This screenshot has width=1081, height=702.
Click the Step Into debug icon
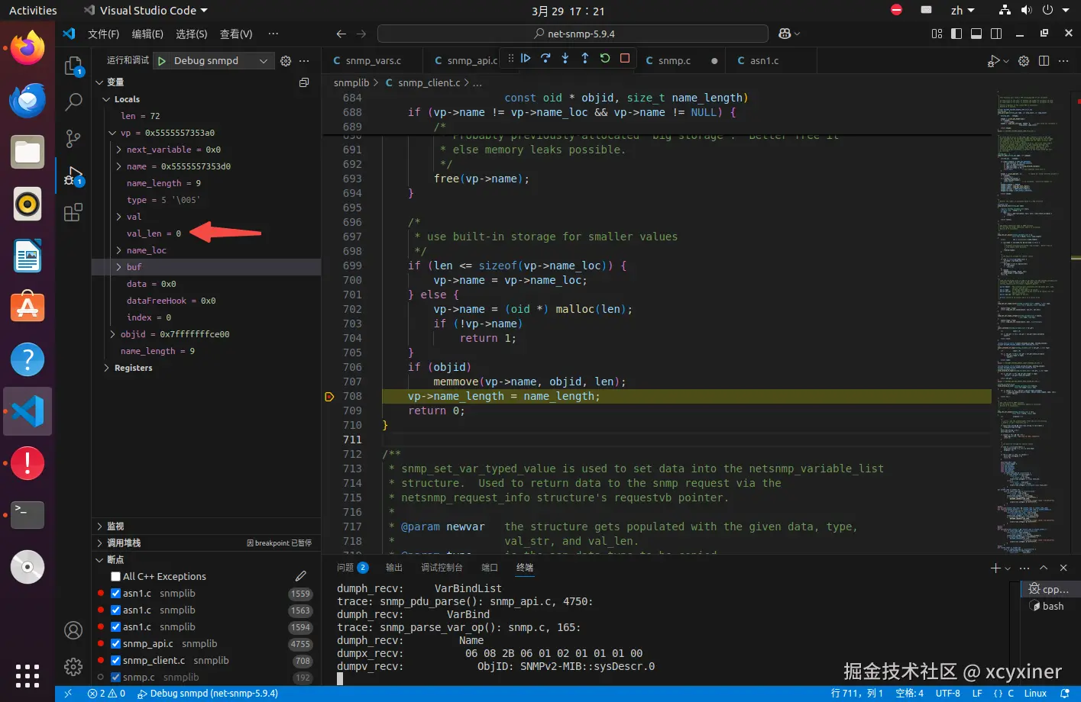(x=565, y=58)
